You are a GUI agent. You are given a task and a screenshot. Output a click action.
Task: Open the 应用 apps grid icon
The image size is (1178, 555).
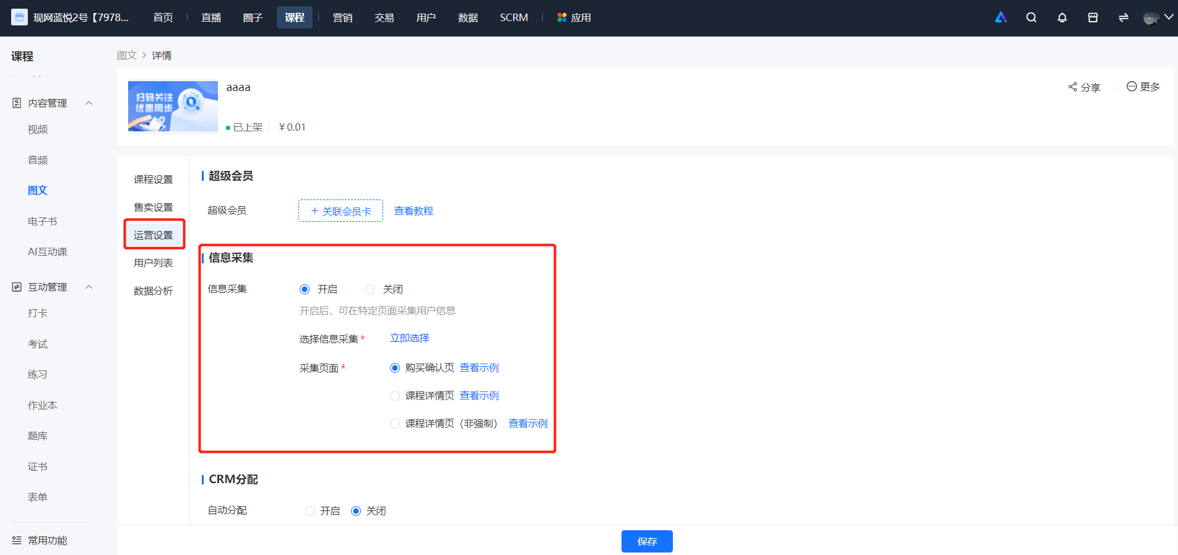pos(562,17)
